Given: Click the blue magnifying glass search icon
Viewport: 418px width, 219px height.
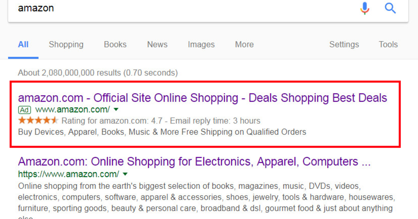Looking at the screenshot, I should [390, 8].
